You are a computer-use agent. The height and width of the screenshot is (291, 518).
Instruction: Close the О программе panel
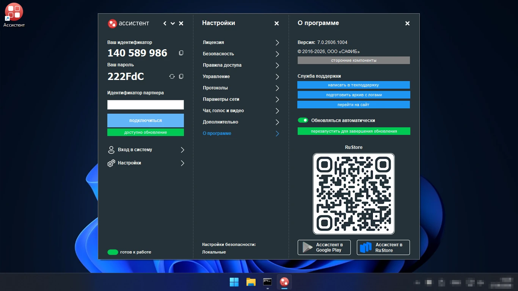(407, 23)
